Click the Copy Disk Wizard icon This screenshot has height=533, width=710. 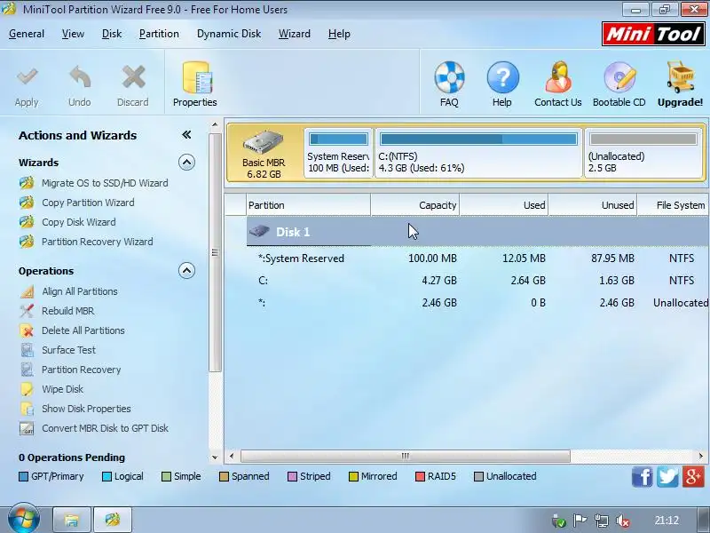(27, 221)
